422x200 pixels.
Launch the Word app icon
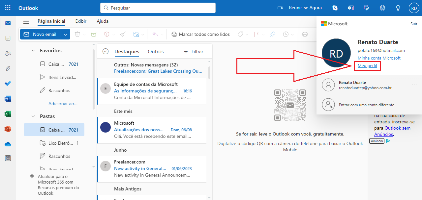[8, 99]
